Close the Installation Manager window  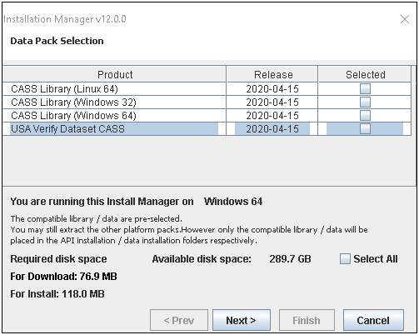tap(405, 19)
